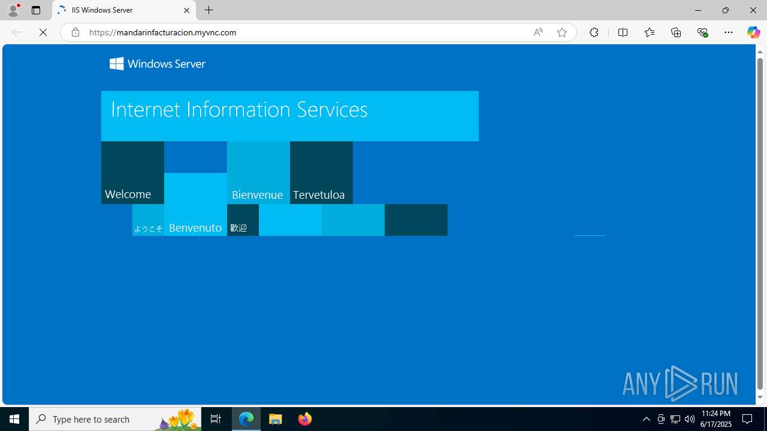Focus the taskbar search box
This screenshot has width=767, height=431.
coord(115,419)
